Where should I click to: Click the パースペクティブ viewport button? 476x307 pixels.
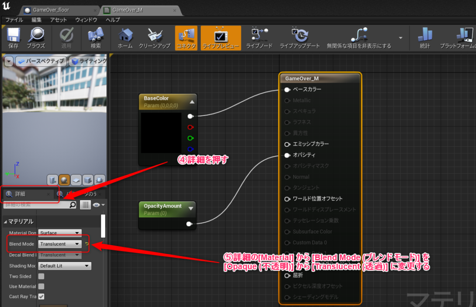tap(41, 61)
